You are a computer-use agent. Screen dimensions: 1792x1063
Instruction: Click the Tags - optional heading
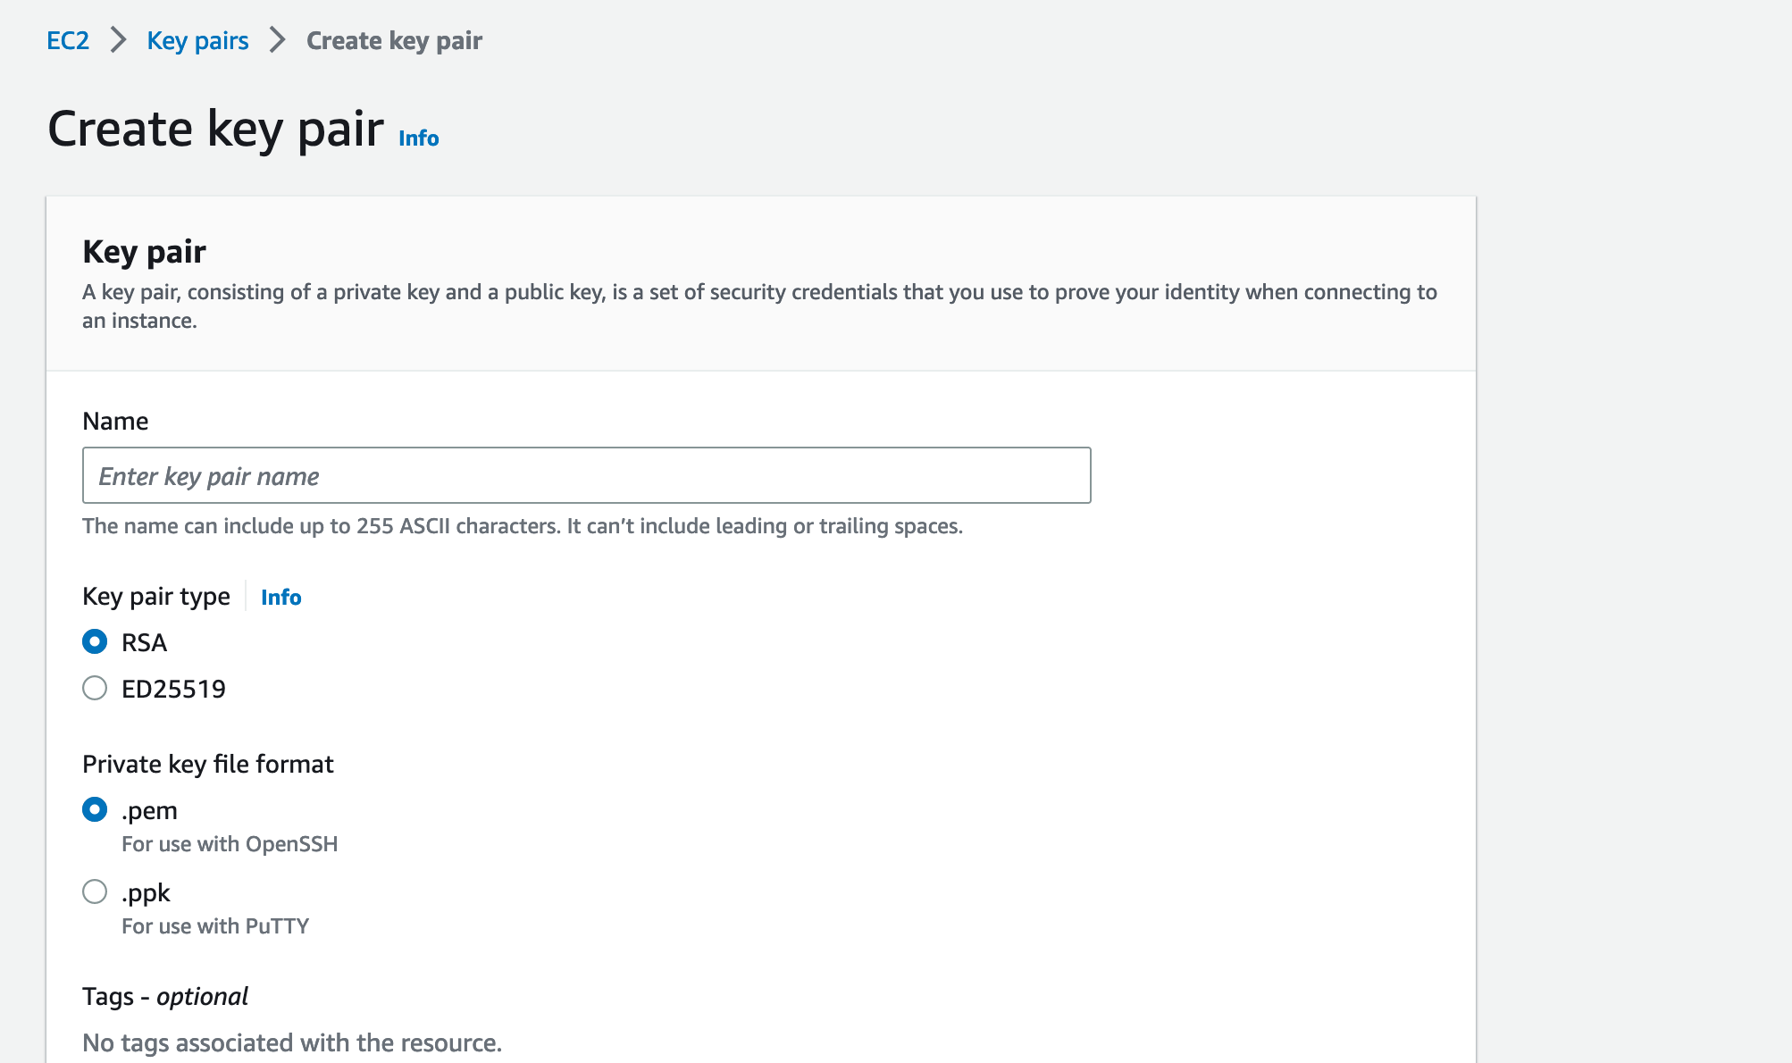pyautogui.click(x=165, y=997)
